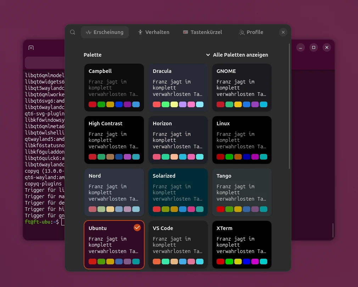Select the High Contrast palette
Screen dimensions: 358x287
tap(114, 140)
